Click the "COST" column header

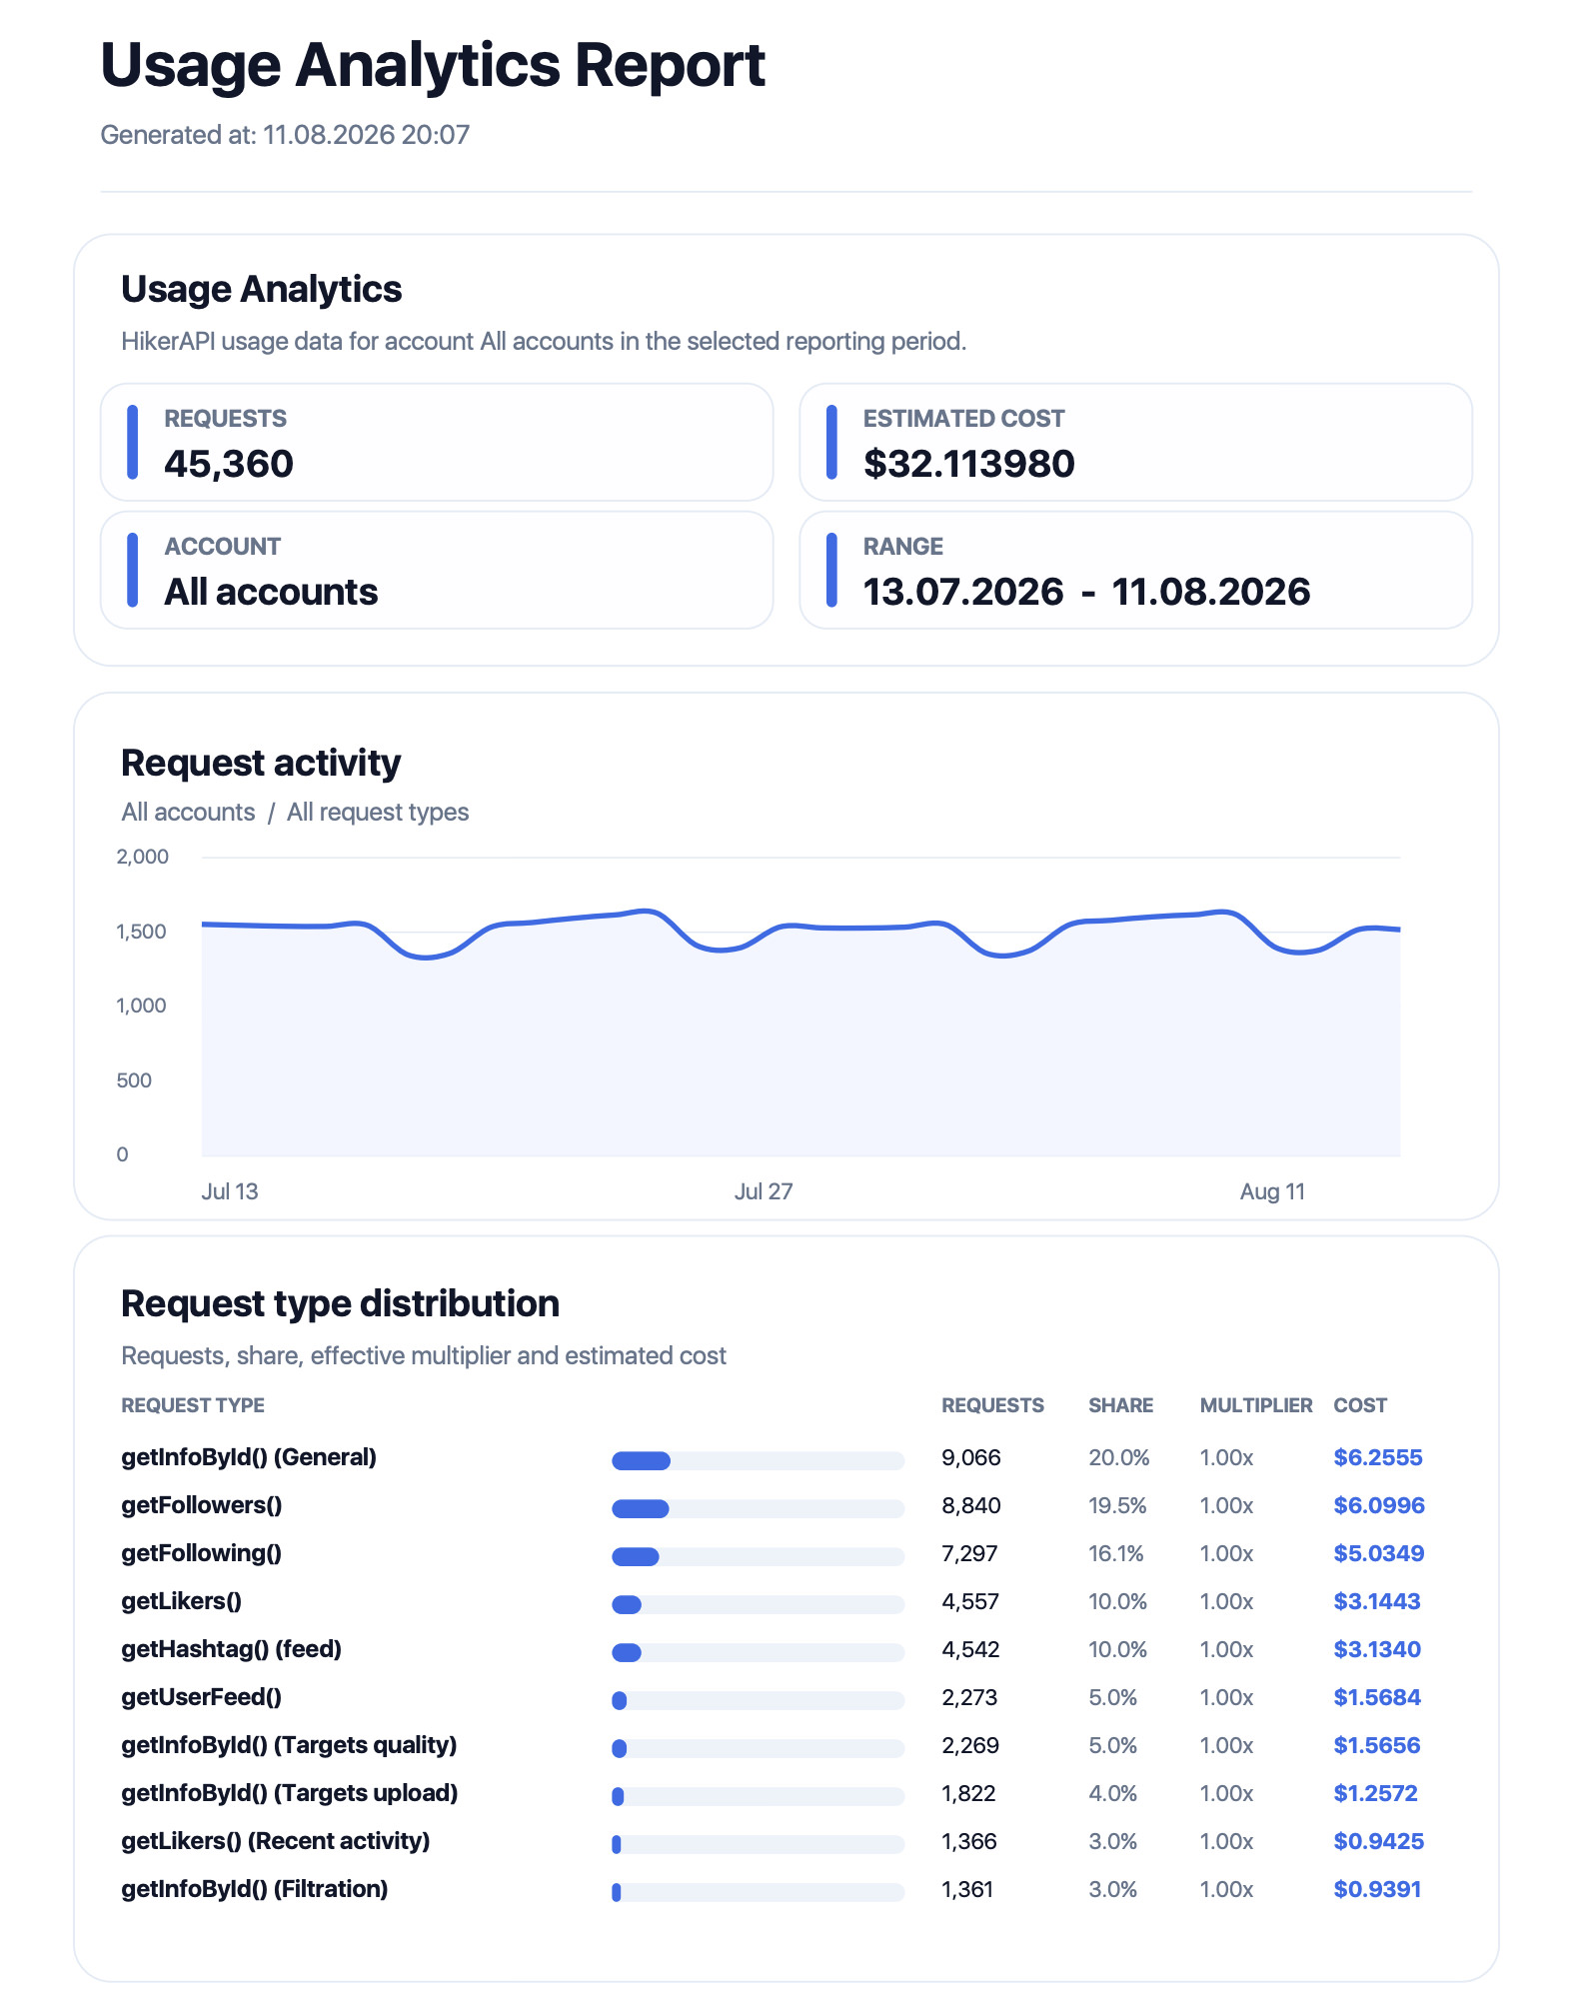1360,1405
